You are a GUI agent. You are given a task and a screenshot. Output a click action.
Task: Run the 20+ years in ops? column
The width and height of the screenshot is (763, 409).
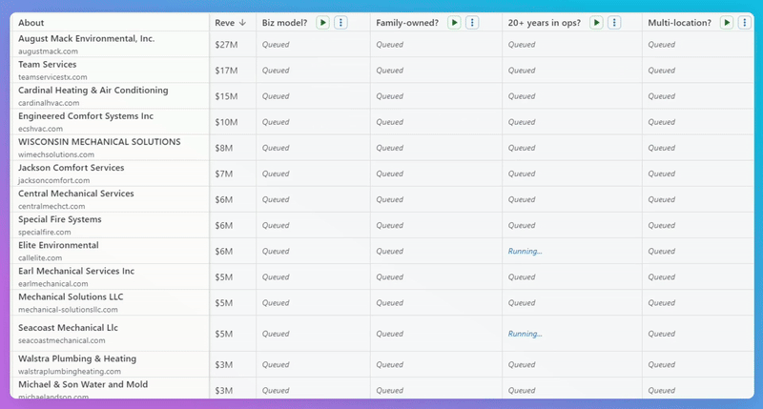(596, 22)
